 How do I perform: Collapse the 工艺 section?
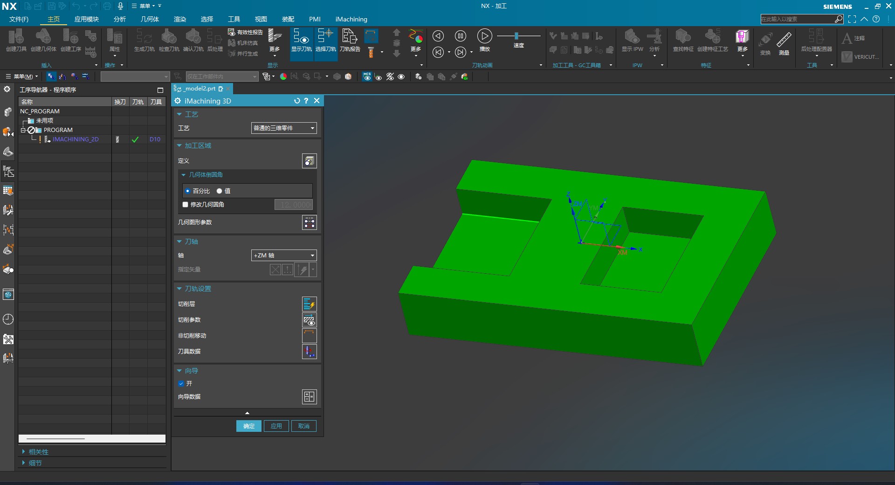pos(179,114)
